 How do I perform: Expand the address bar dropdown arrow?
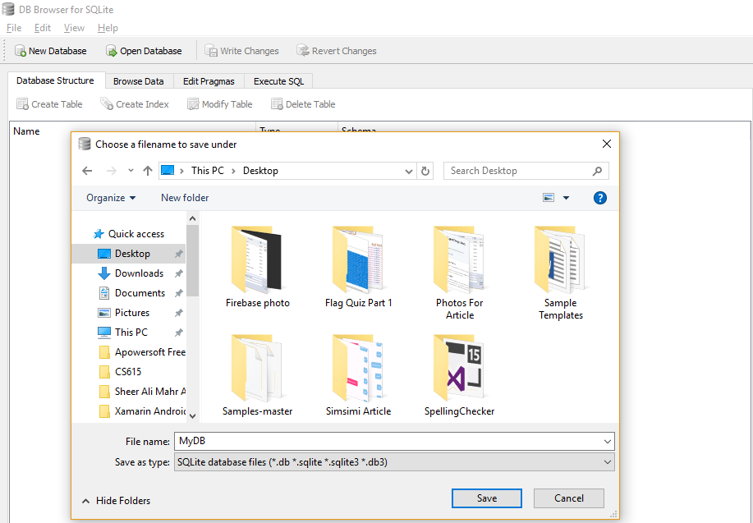click(x=408, y=171)
